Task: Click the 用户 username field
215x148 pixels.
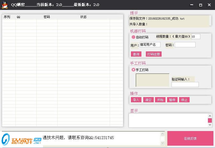Action: coord(150,45)
